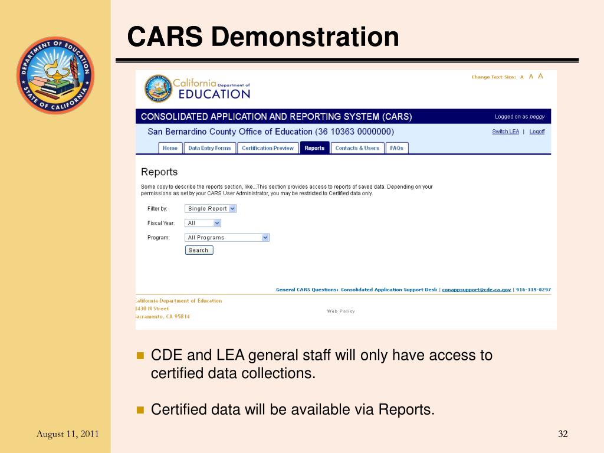
Task: Expand the Fiscal Year dropdown
Action: click(x=203, y=223)
